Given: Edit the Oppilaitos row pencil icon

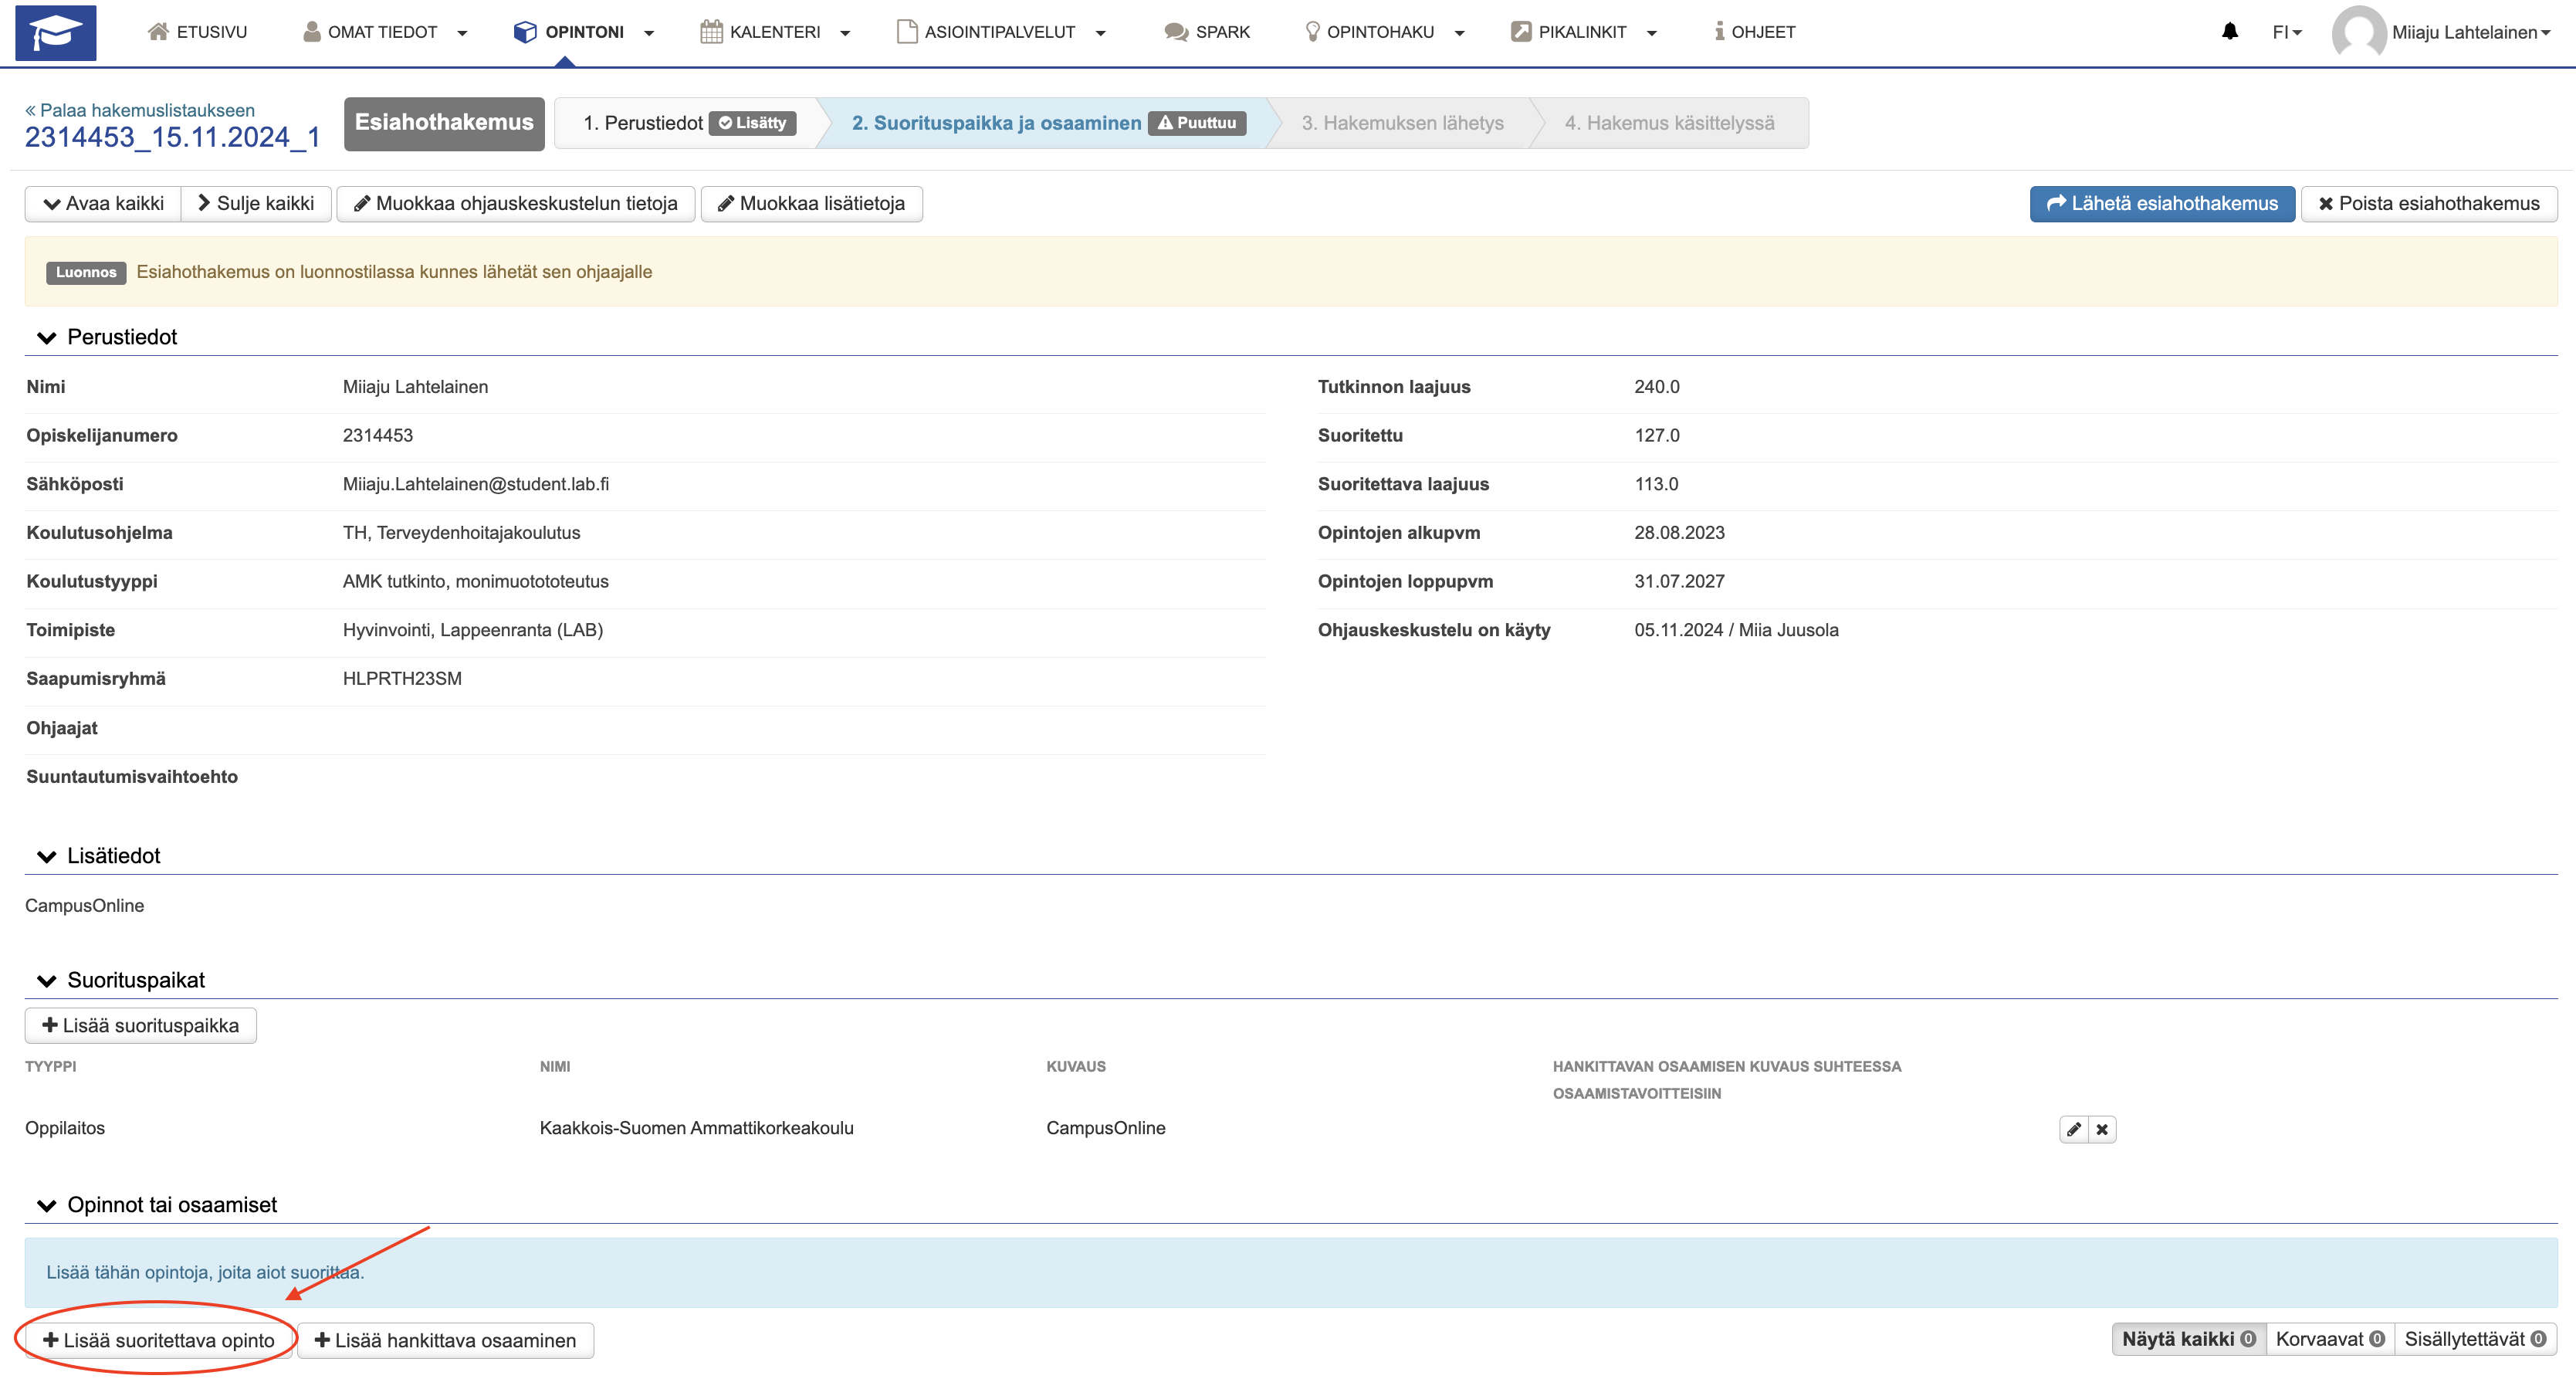Looking at the screenshot, I should pos(2074,1129).
